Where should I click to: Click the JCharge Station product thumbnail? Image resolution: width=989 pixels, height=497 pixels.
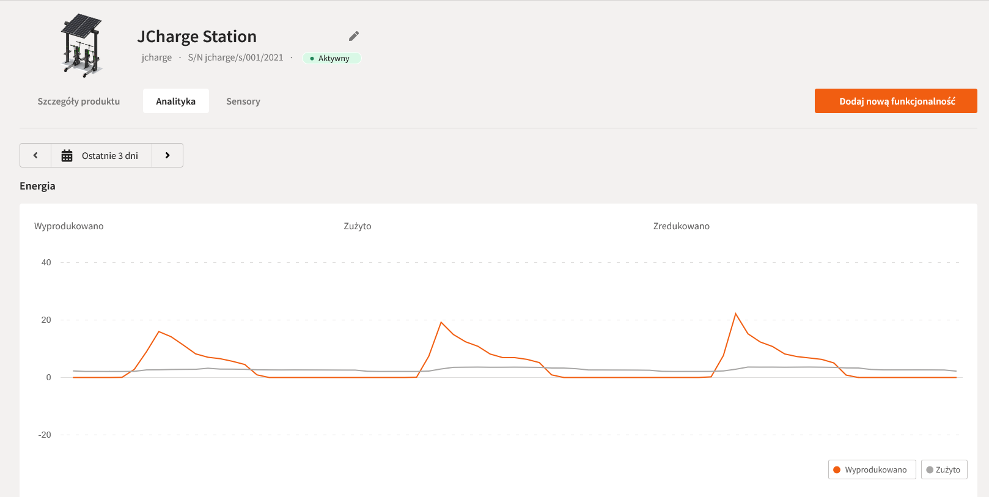pos(82,45)
